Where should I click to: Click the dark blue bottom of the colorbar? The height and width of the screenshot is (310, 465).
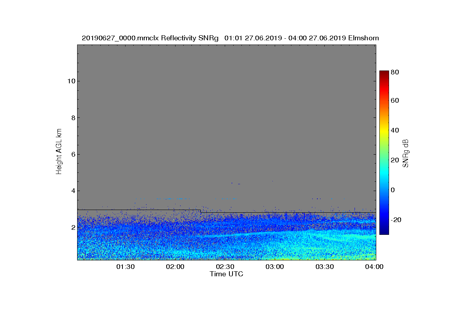pos(384,232)
